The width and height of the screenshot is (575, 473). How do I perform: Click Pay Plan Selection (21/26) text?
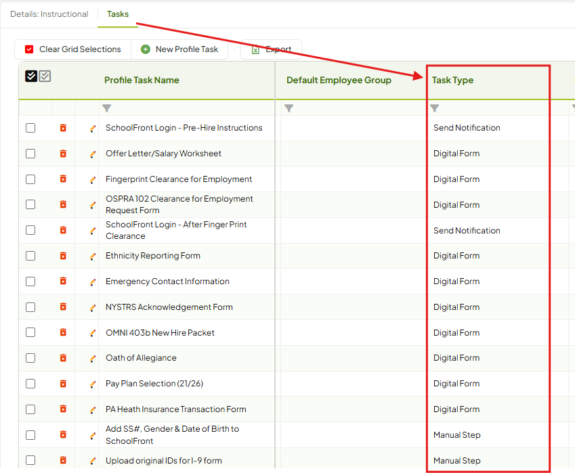[154, 384]
